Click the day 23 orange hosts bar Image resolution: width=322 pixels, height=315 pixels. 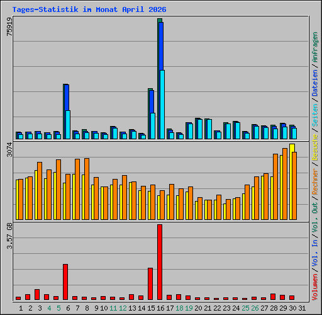[x=228, y=210]
